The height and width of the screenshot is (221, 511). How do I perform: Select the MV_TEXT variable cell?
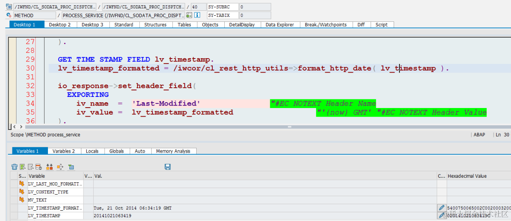(55, 200)
